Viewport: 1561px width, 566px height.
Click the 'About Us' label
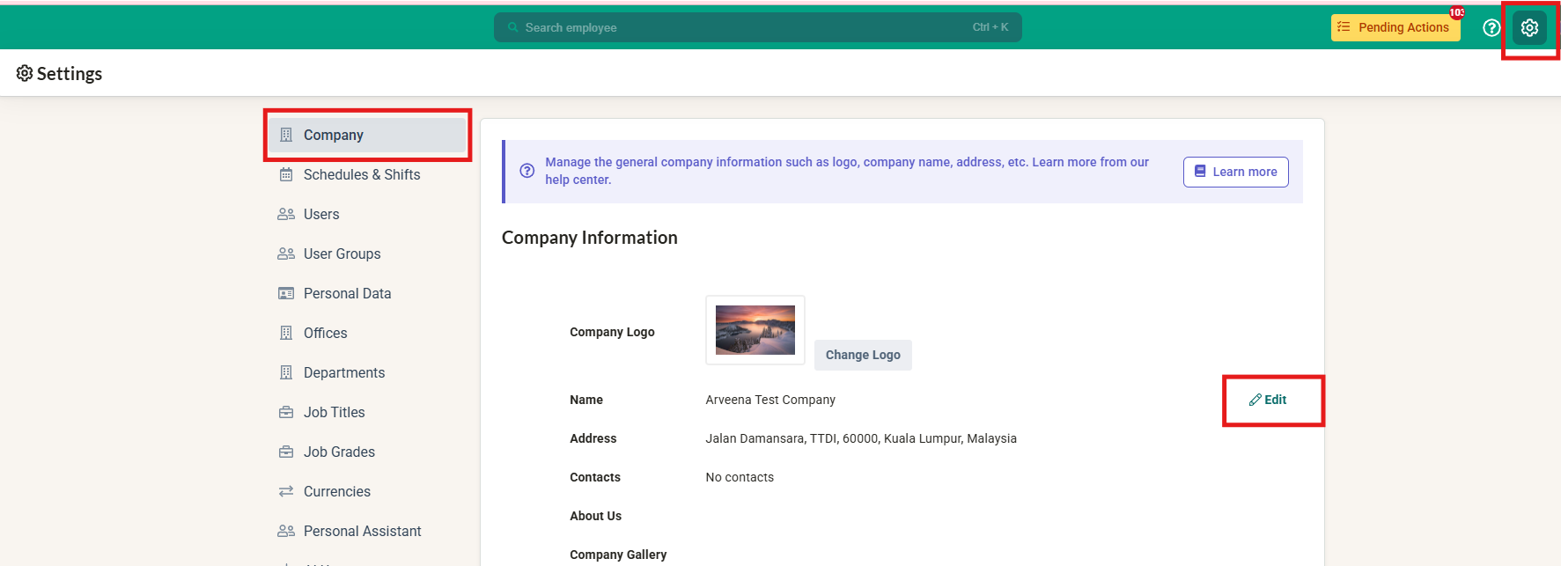coord(595,516)
